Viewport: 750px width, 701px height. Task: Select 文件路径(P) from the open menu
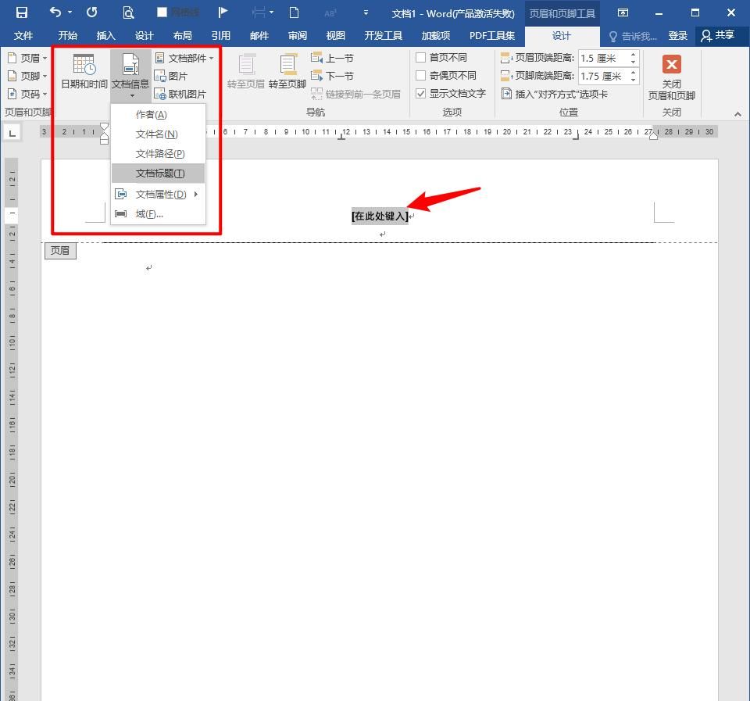click(159, 153)
